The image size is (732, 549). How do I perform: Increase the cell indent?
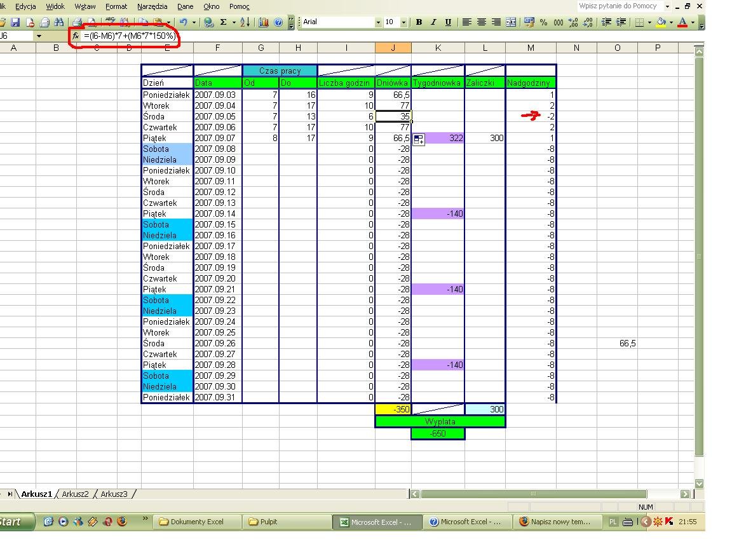[x=621, y=22]
